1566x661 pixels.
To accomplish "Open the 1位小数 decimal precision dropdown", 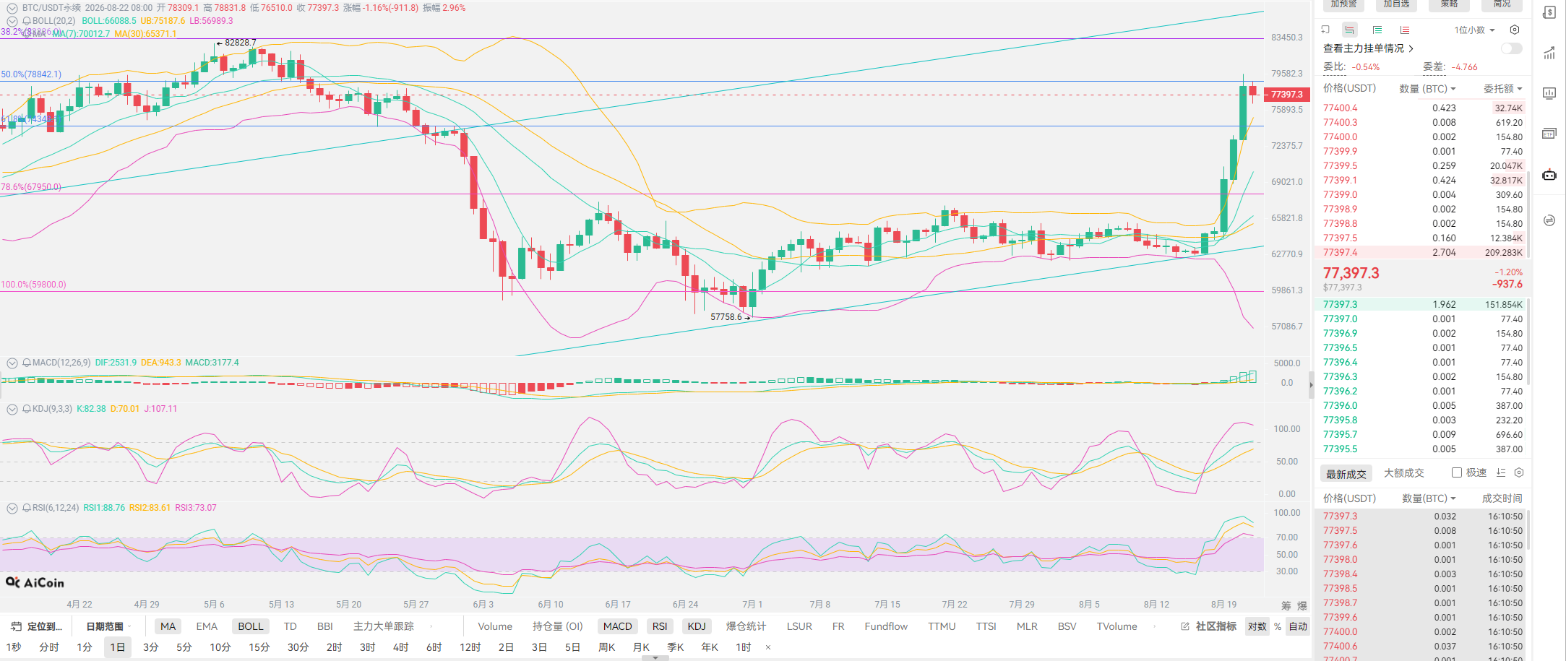I will coord(1475,30).
